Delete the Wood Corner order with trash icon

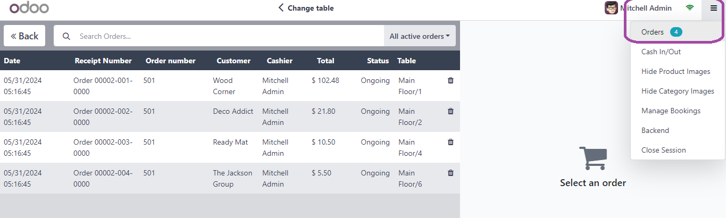click(450, 80)
